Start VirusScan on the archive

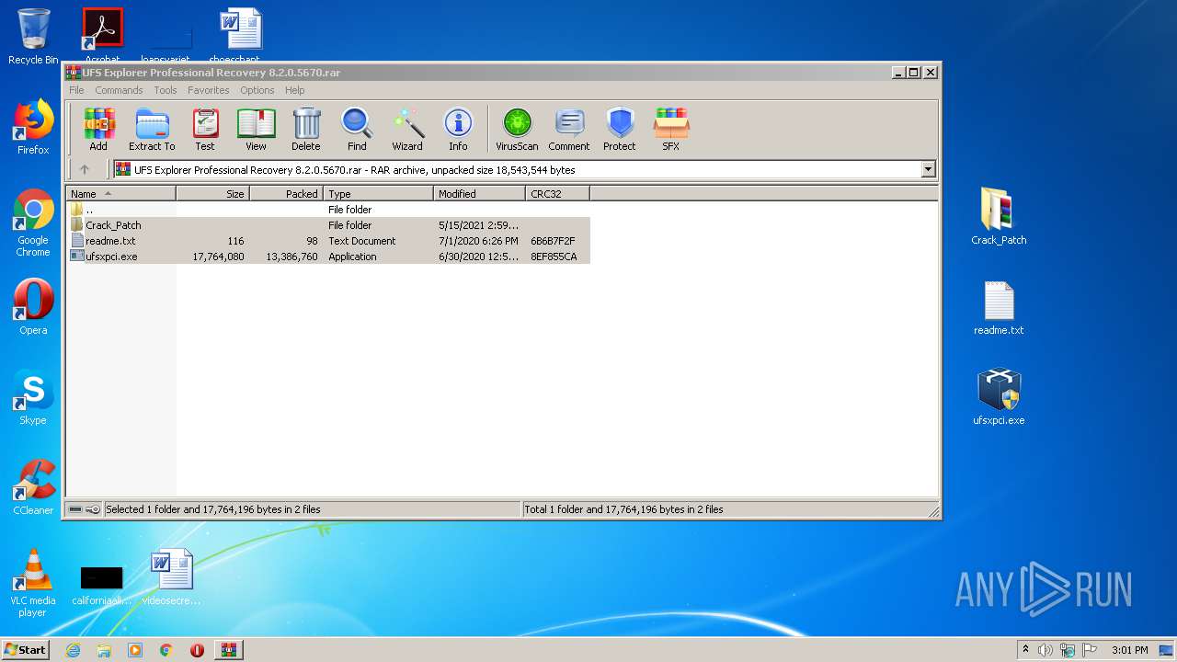[517, 130]
